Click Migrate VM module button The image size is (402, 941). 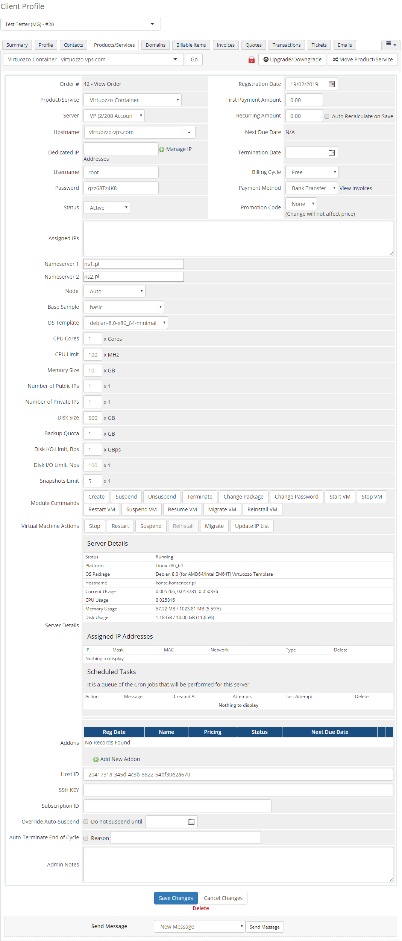(222, 509)
